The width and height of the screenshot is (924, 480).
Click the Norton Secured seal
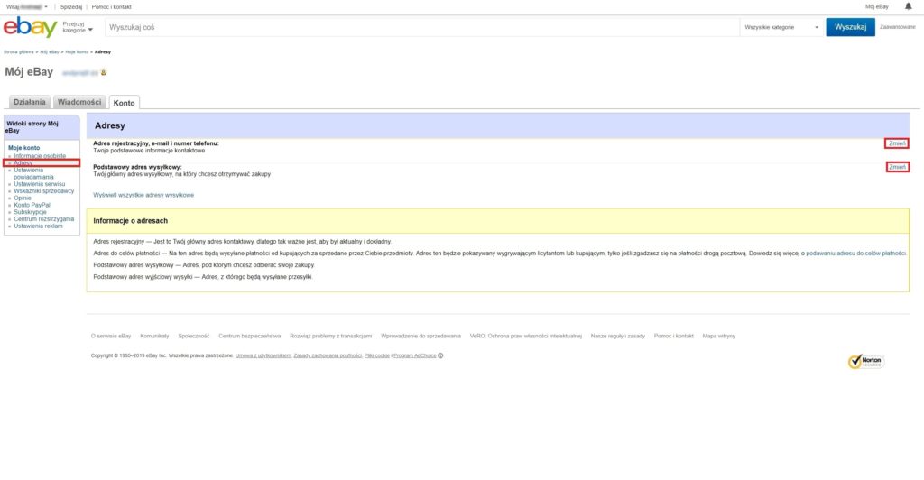pyautogui.click(x=865, y=361)
